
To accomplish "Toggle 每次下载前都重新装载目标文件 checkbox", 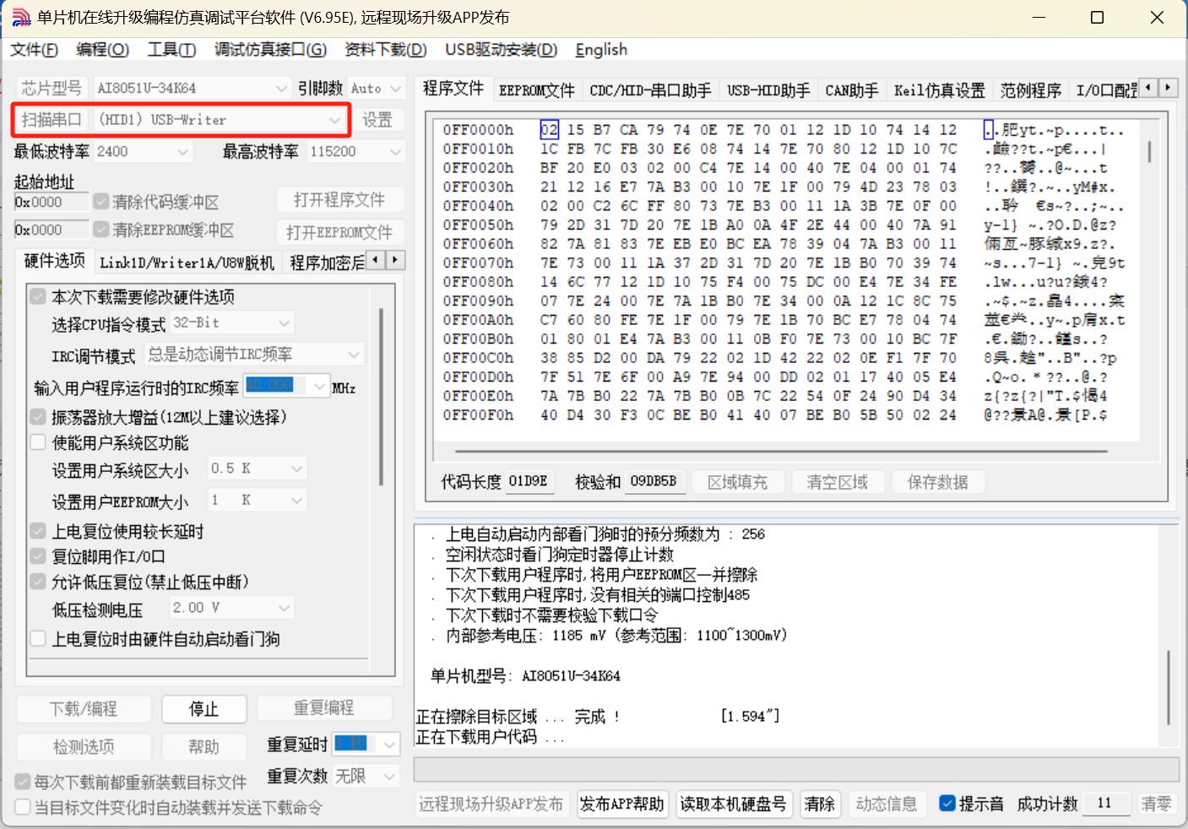I will (x=23, y=783).
